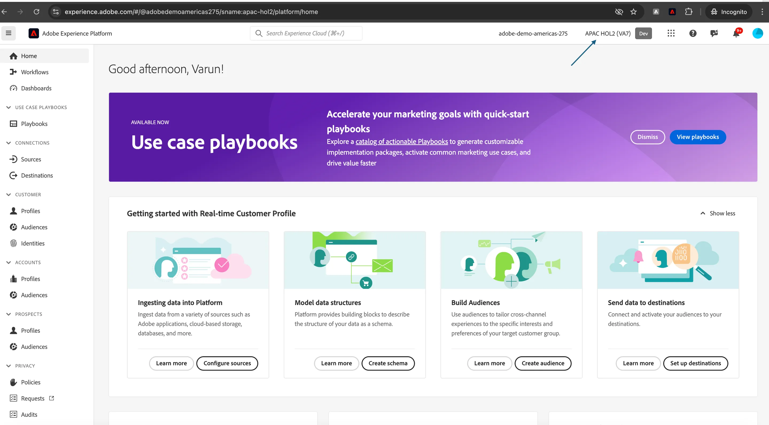Click the Create schema button
769x425 pixels.
coord(388,363)
